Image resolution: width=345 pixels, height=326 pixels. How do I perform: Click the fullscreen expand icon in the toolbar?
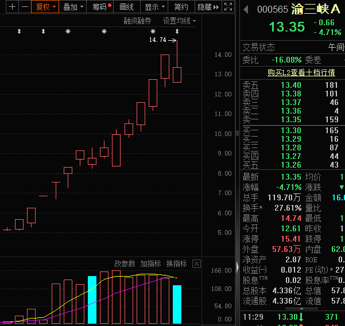[228, 7]
